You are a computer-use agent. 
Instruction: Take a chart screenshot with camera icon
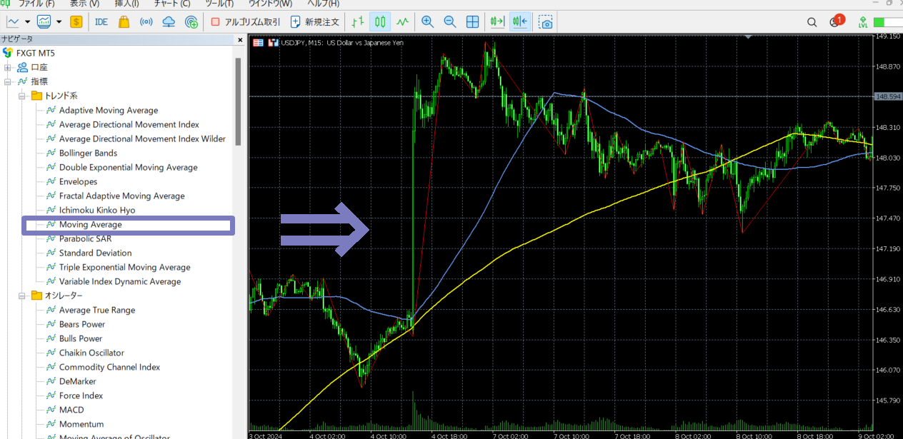click(x=546, y=22)
